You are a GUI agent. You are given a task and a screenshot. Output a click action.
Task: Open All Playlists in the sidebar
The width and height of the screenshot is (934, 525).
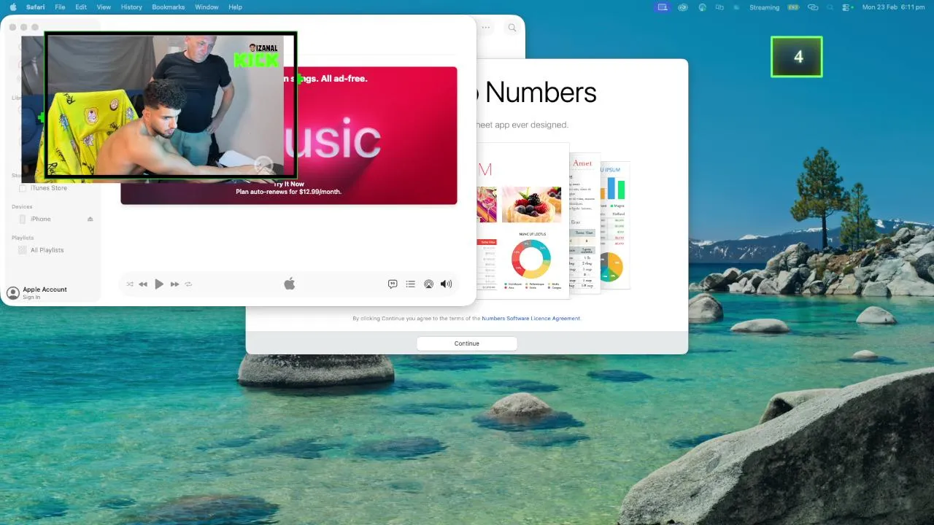click(x=47, y=250)
